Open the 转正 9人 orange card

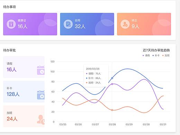(144, 24)
